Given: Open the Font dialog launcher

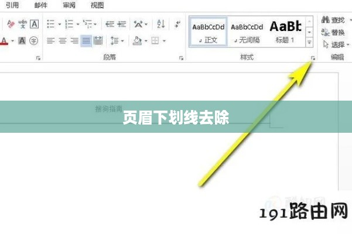Looking at the screenshot, I should (38, 58).
